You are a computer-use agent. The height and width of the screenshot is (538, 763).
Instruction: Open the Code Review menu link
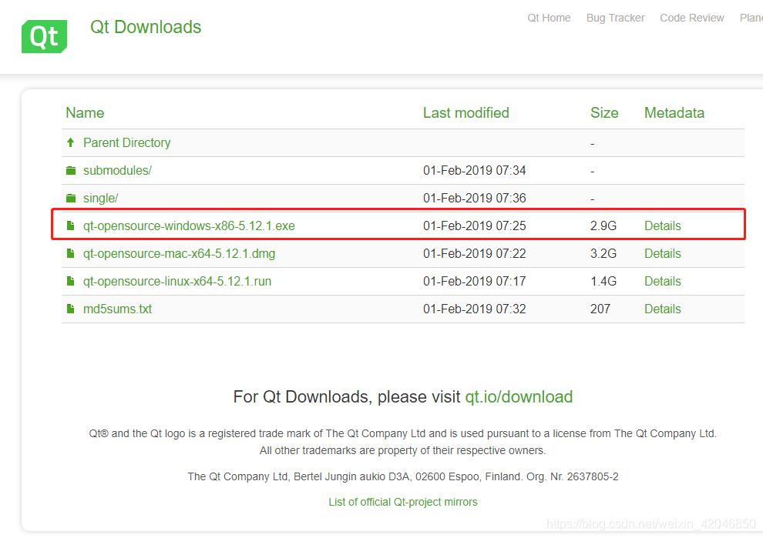coord(692,18)
